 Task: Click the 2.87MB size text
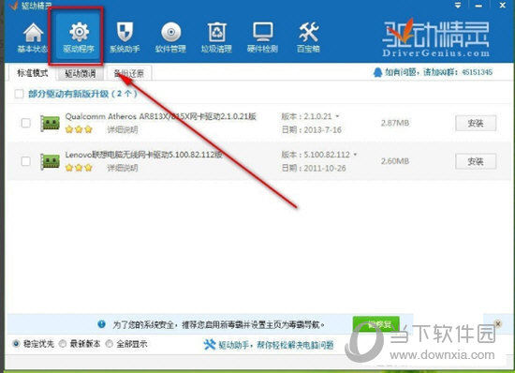point(395,123)
